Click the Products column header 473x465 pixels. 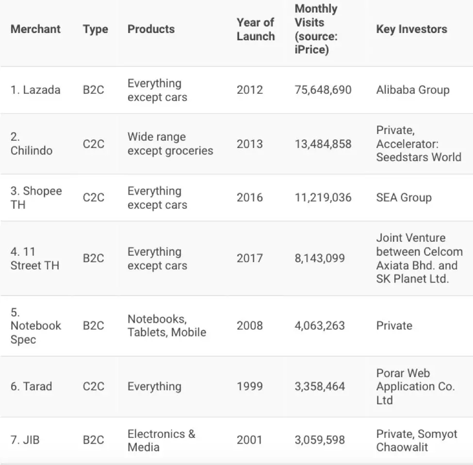[151, 29]
